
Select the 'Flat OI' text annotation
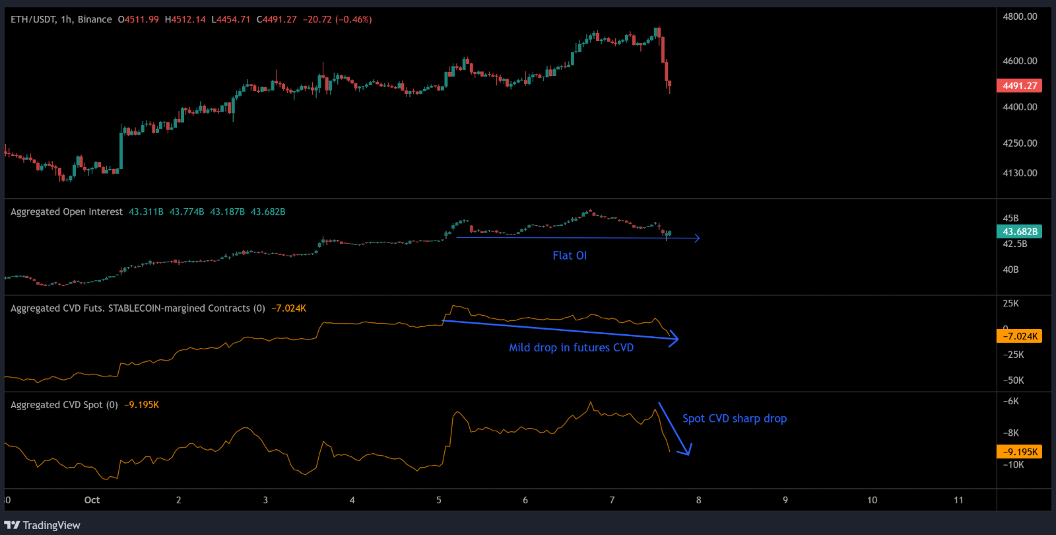pos(570,256)
